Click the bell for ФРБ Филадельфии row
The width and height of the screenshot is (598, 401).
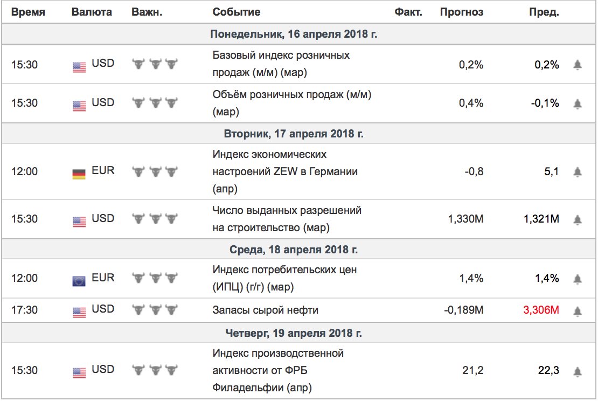[578, 371]
